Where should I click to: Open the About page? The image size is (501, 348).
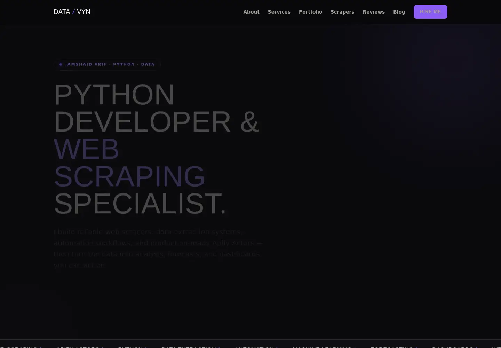pos(251,12)
